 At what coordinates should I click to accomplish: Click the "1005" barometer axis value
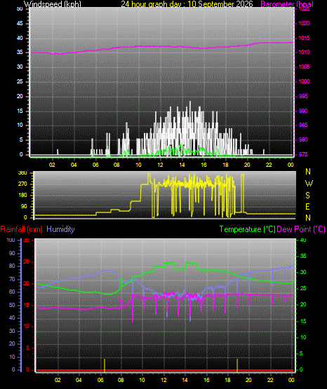coord(304,67)
